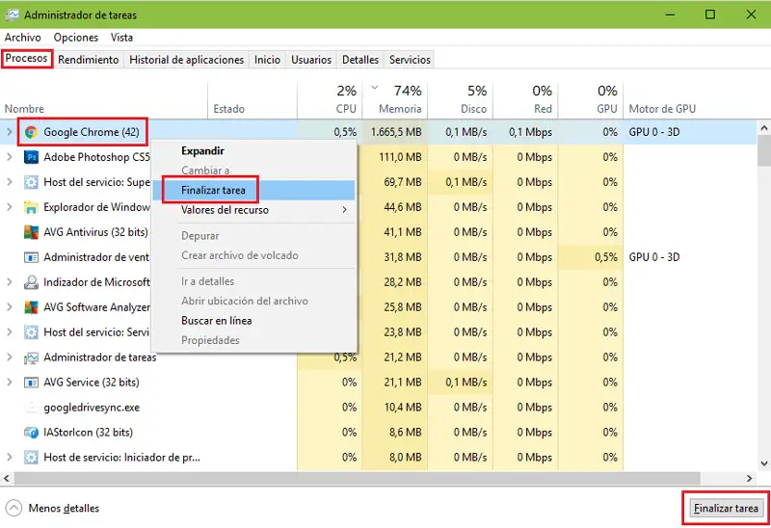The width and height of the screenshot is (771, 528).
Task: Click the AVG Software Analyzer icon
Action: 31,307
